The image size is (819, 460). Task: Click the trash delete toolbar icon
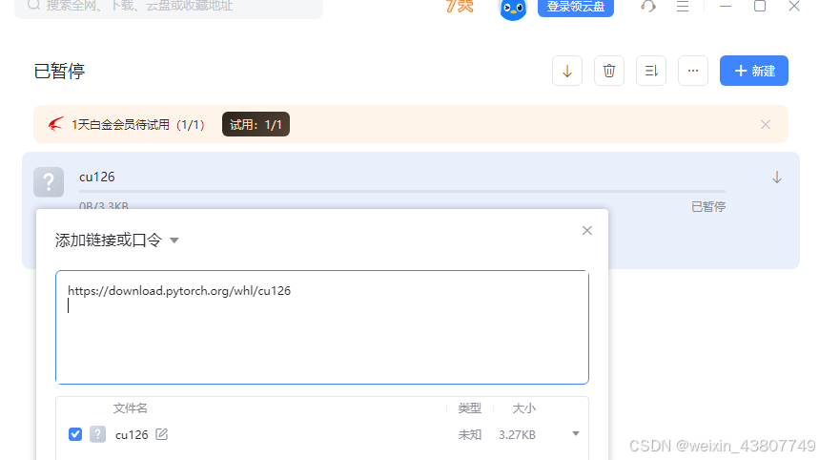tap(609, 71)
